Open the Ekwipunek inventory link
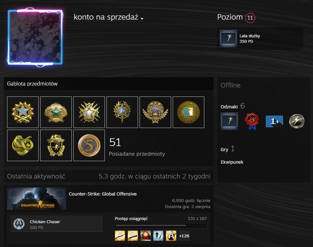Image resolution: width=313 pixels, height=247 pixels. (x=232, y=162)
